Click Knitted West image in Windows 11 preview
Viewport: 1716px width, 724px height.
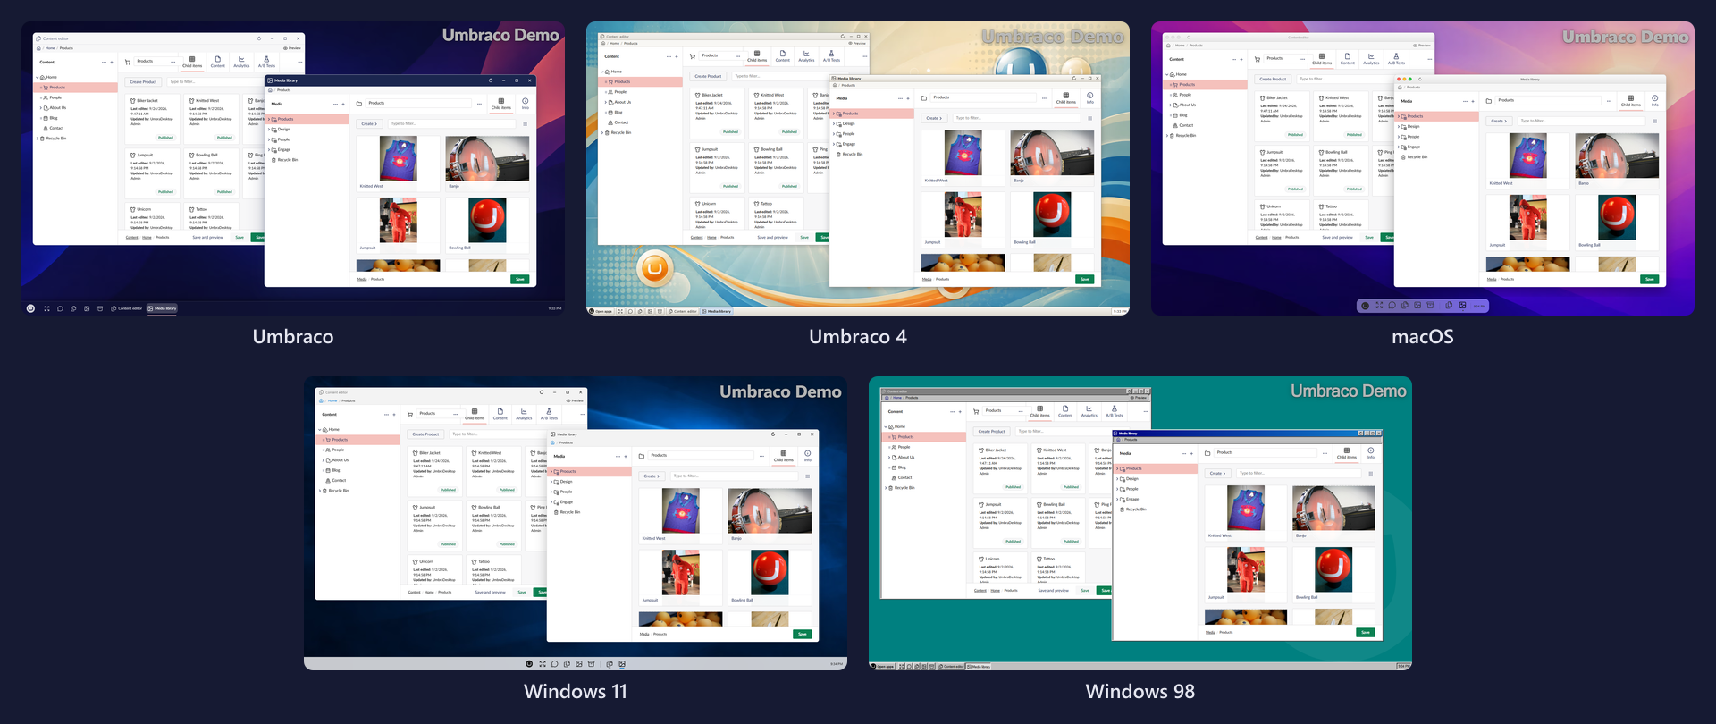tap(681, 511)
